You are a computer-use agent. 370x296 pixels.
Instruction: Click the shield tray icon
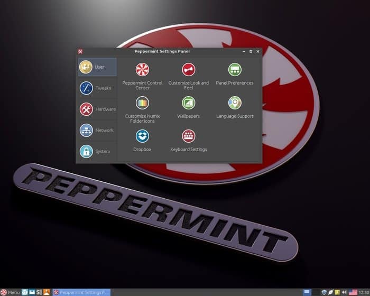[x=324, y=292]
